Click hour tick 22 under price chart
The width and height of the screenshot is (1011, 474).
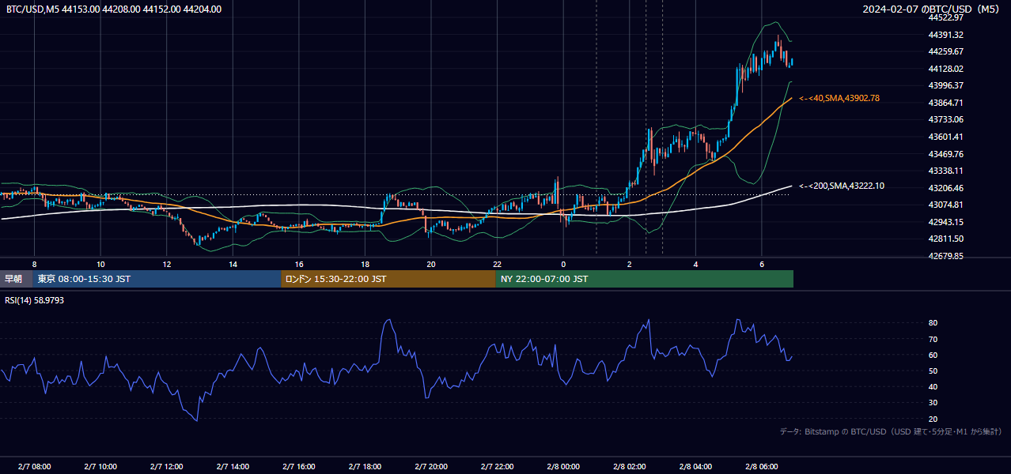click(x=497, y=264)
